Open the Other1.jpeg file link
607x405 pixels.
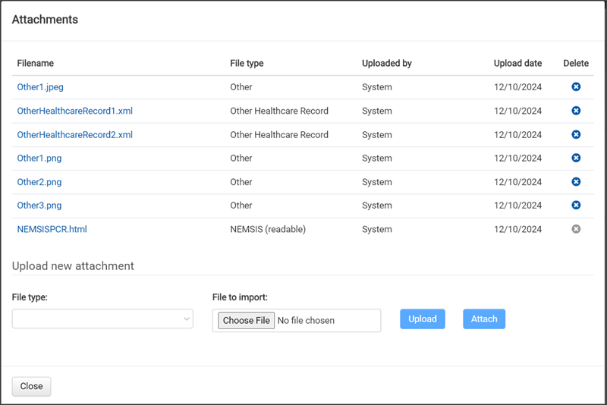pos(40,87)
